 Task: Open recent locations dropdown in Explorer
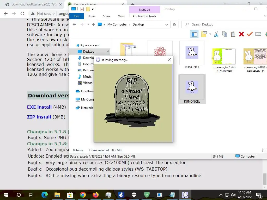pyautogui.click(x=88, y=24)
